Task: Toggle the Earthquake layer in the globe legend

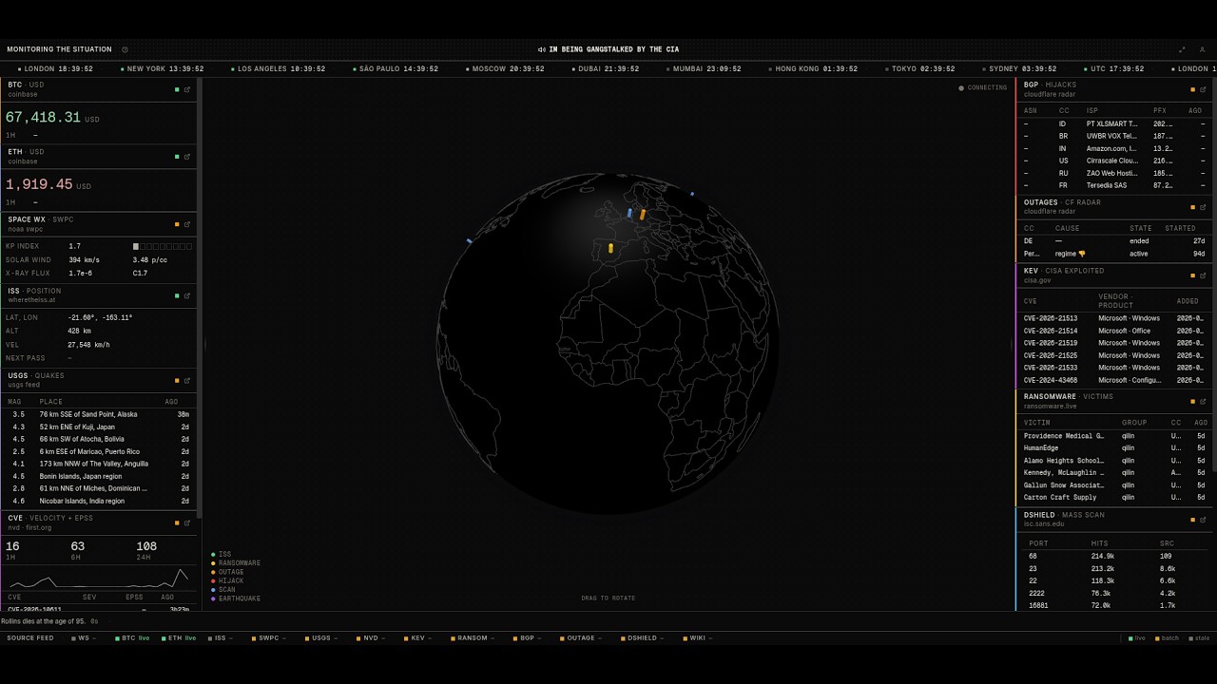Action: (236, 598)
